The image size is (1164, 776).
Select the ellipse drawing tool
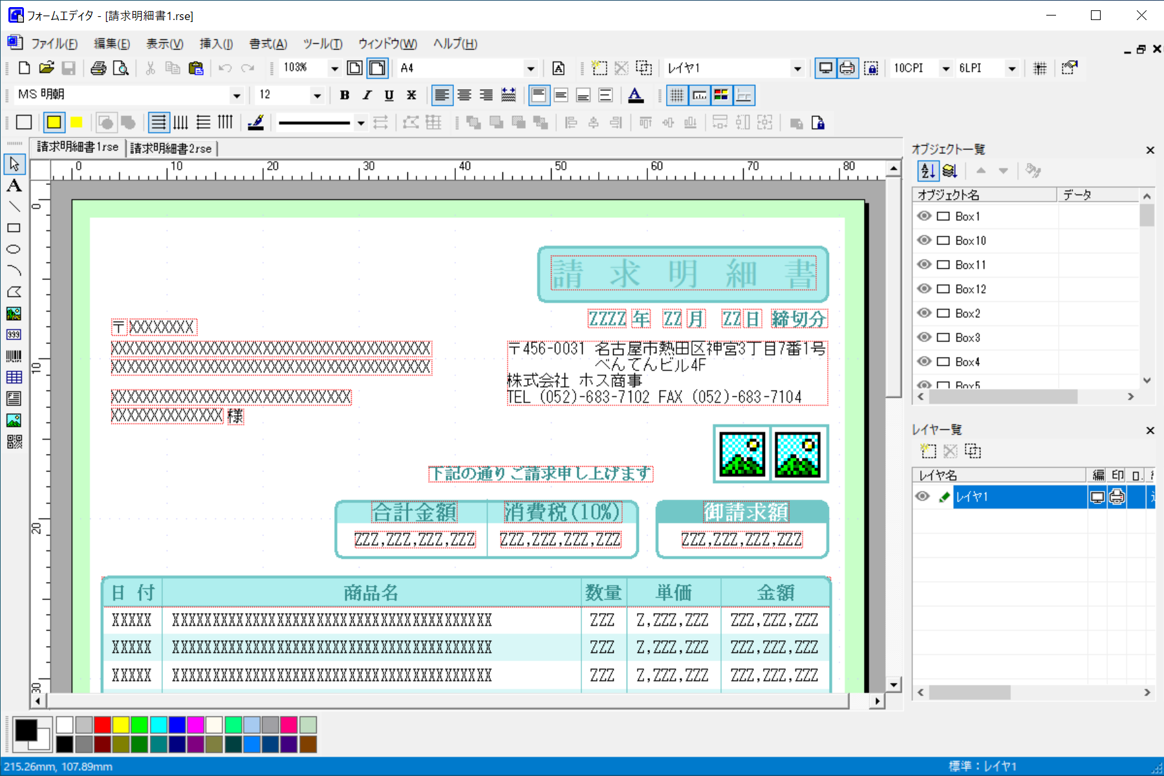14,249
